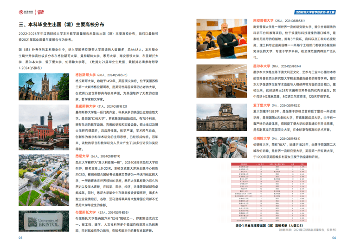The width and height of the screenshot is (354, 249).
Task: Click the 南安普顿大学 red heading
Action: click(263, 20)
